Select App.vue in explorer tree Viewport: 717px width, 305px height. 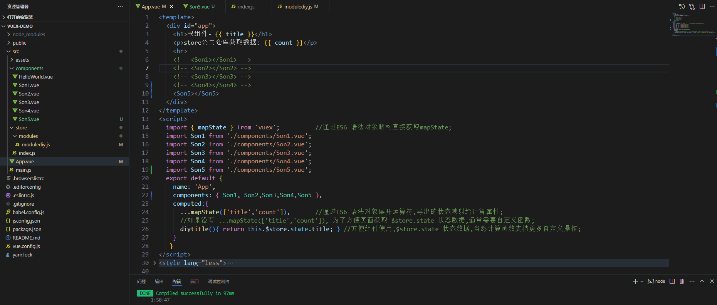click(64, 161)
